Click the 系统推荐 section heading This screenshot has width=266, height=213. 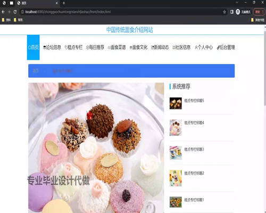[x=181, y=86]
